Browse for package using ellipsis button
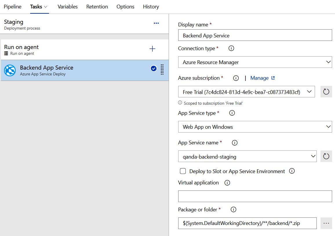This screenshot has height=236, width=335. (326, 223)
